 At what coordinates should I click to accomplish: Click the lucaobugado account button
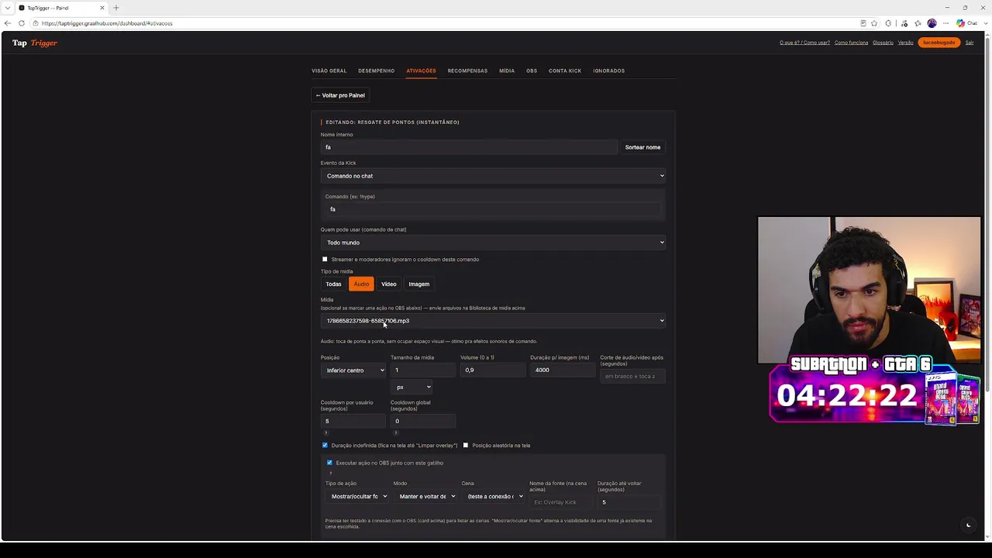tap(939, 43)
